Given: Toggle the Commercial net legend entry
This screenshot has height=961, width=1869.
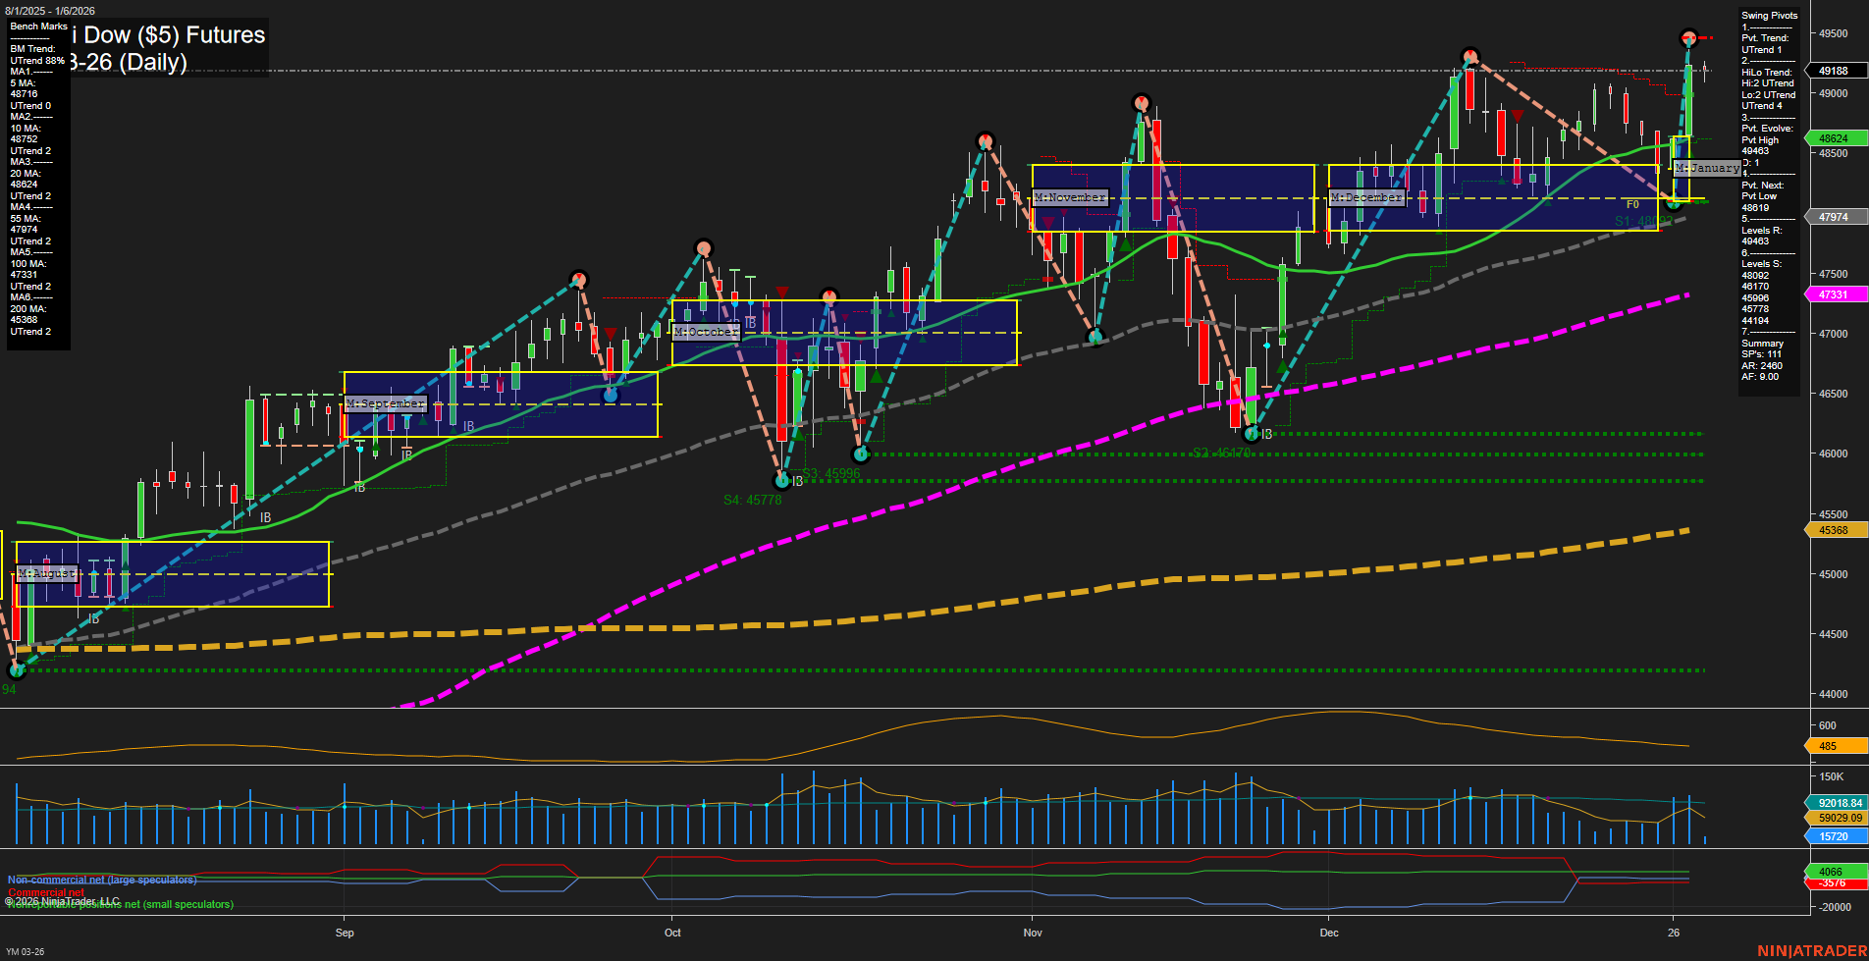Looking at the screenshot, I should 44,893.
